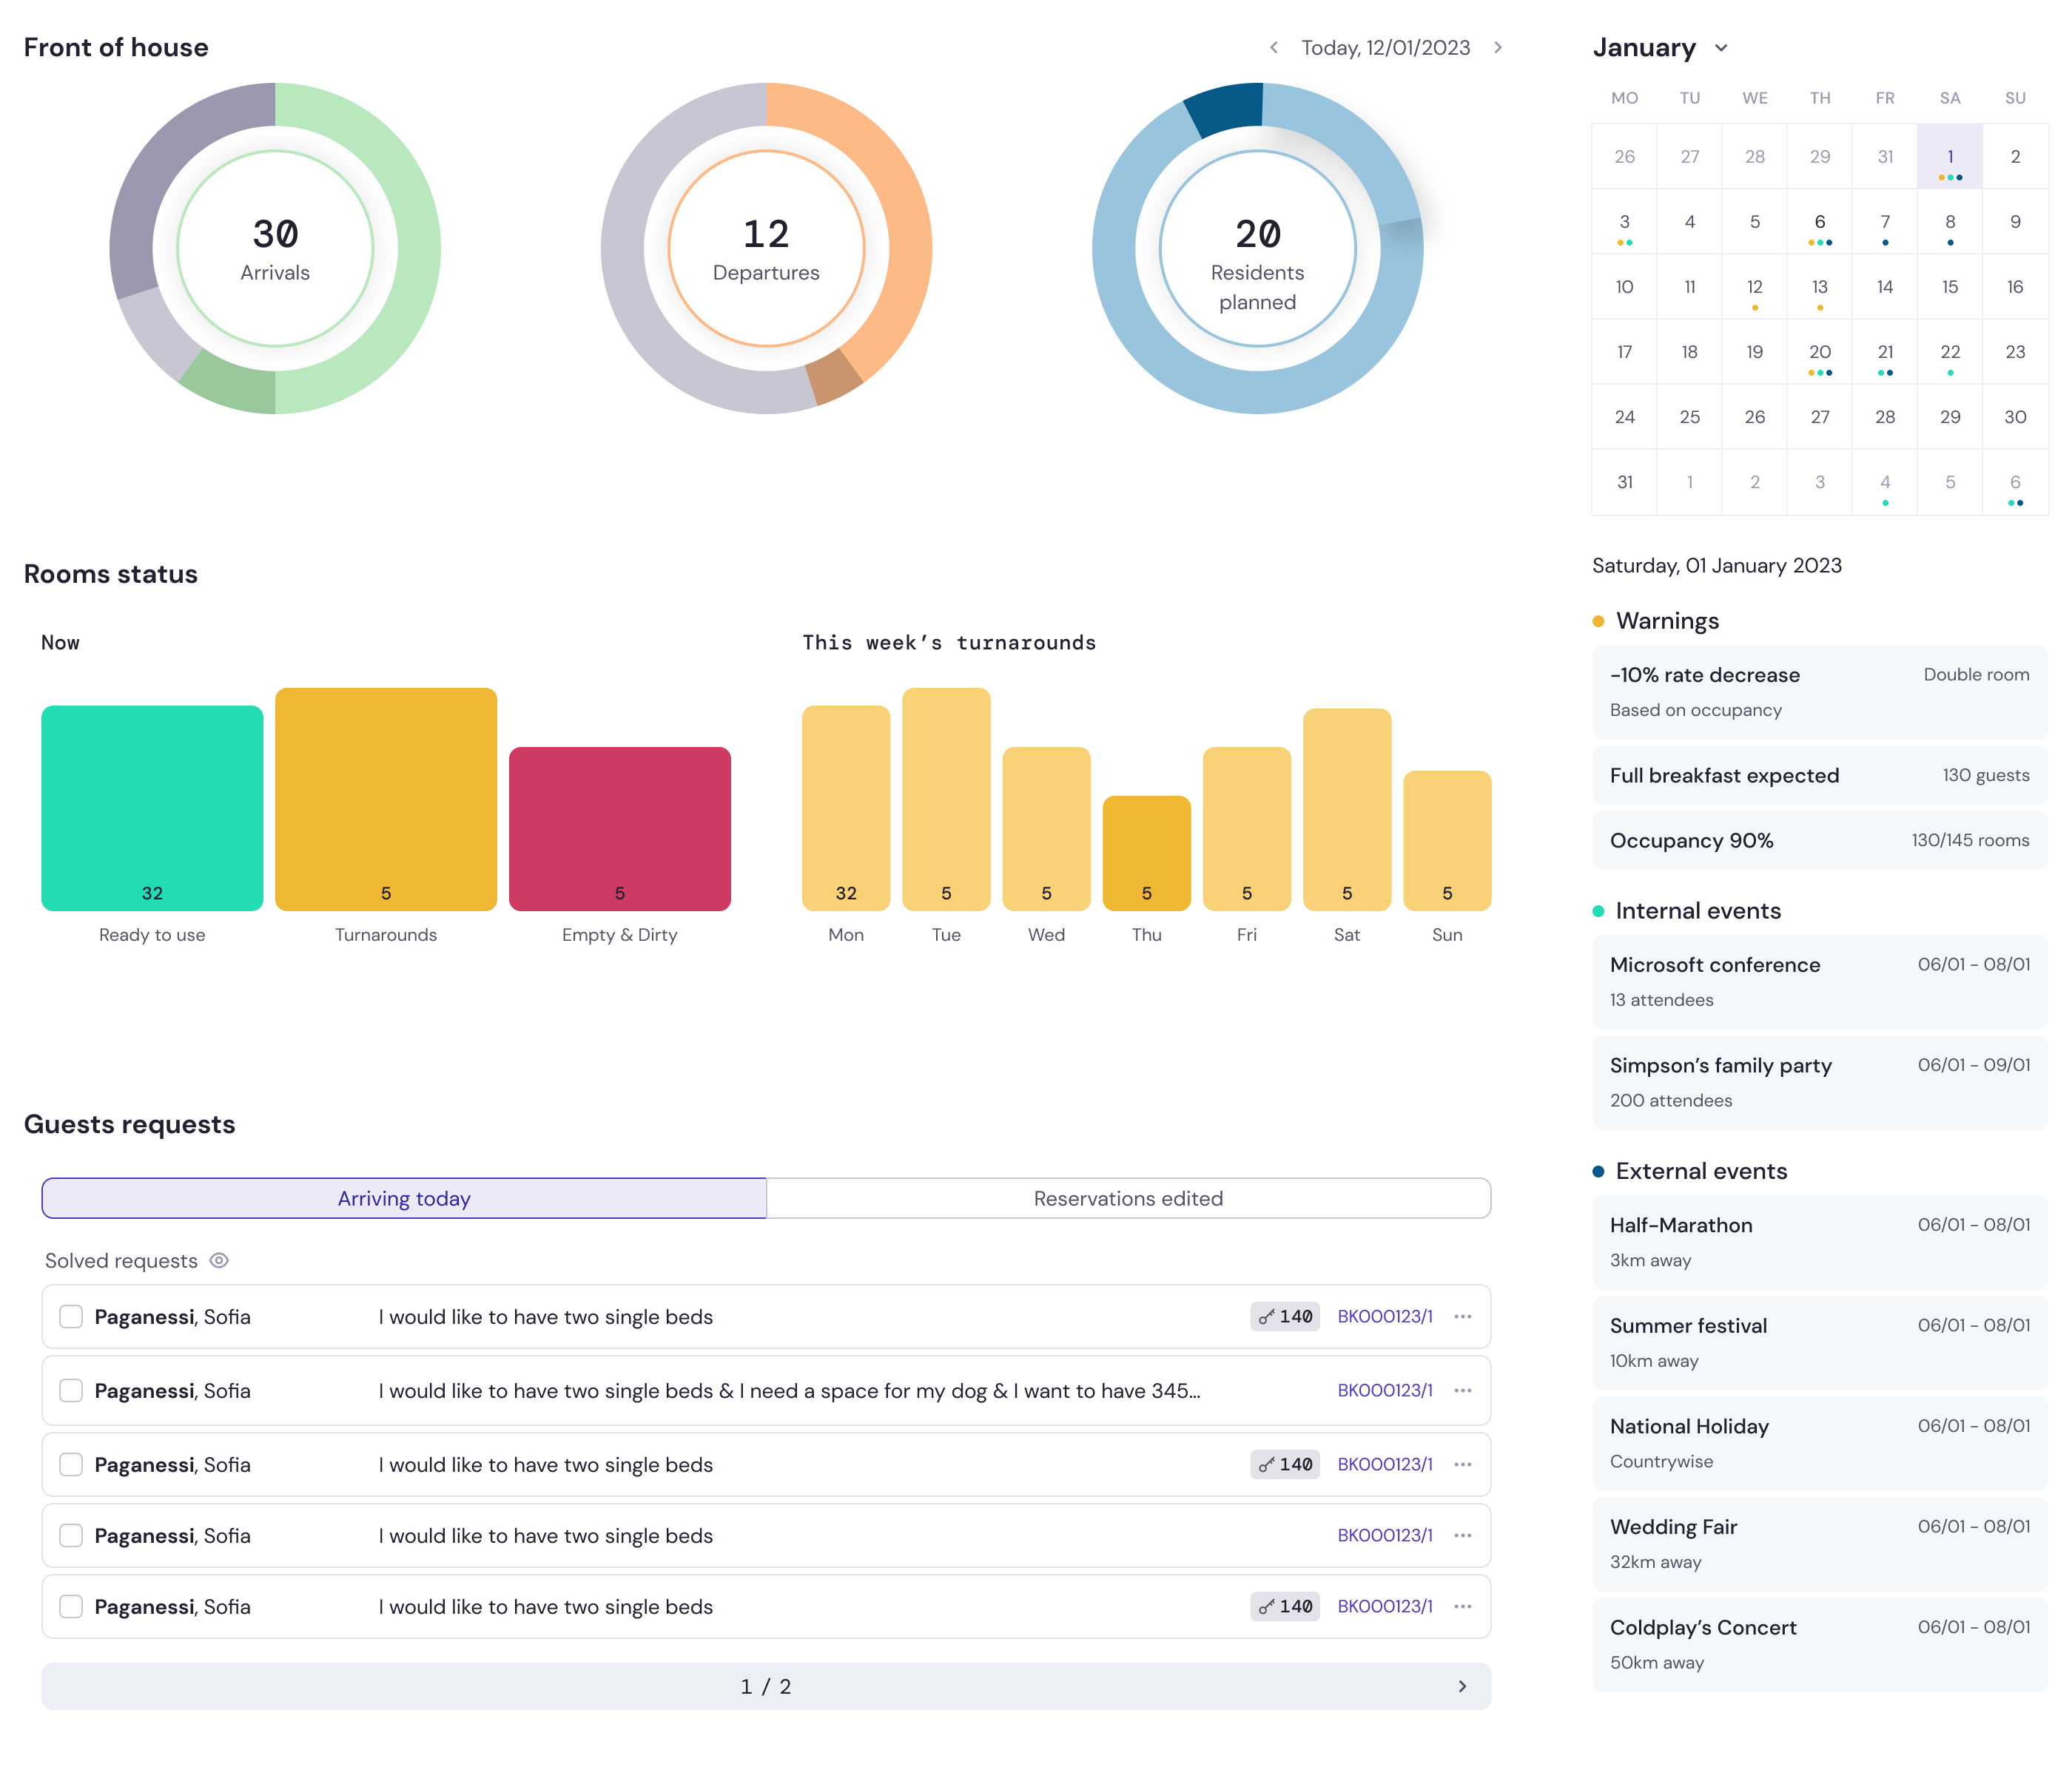Viewport: 2072px width, 1781px height.
Task: Click room key 140 badge in the last request
Action: pos(1285,1606)
